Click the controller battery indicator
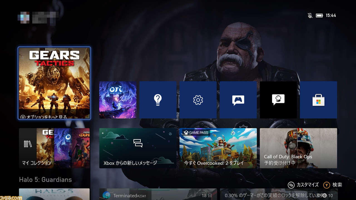 319,15
